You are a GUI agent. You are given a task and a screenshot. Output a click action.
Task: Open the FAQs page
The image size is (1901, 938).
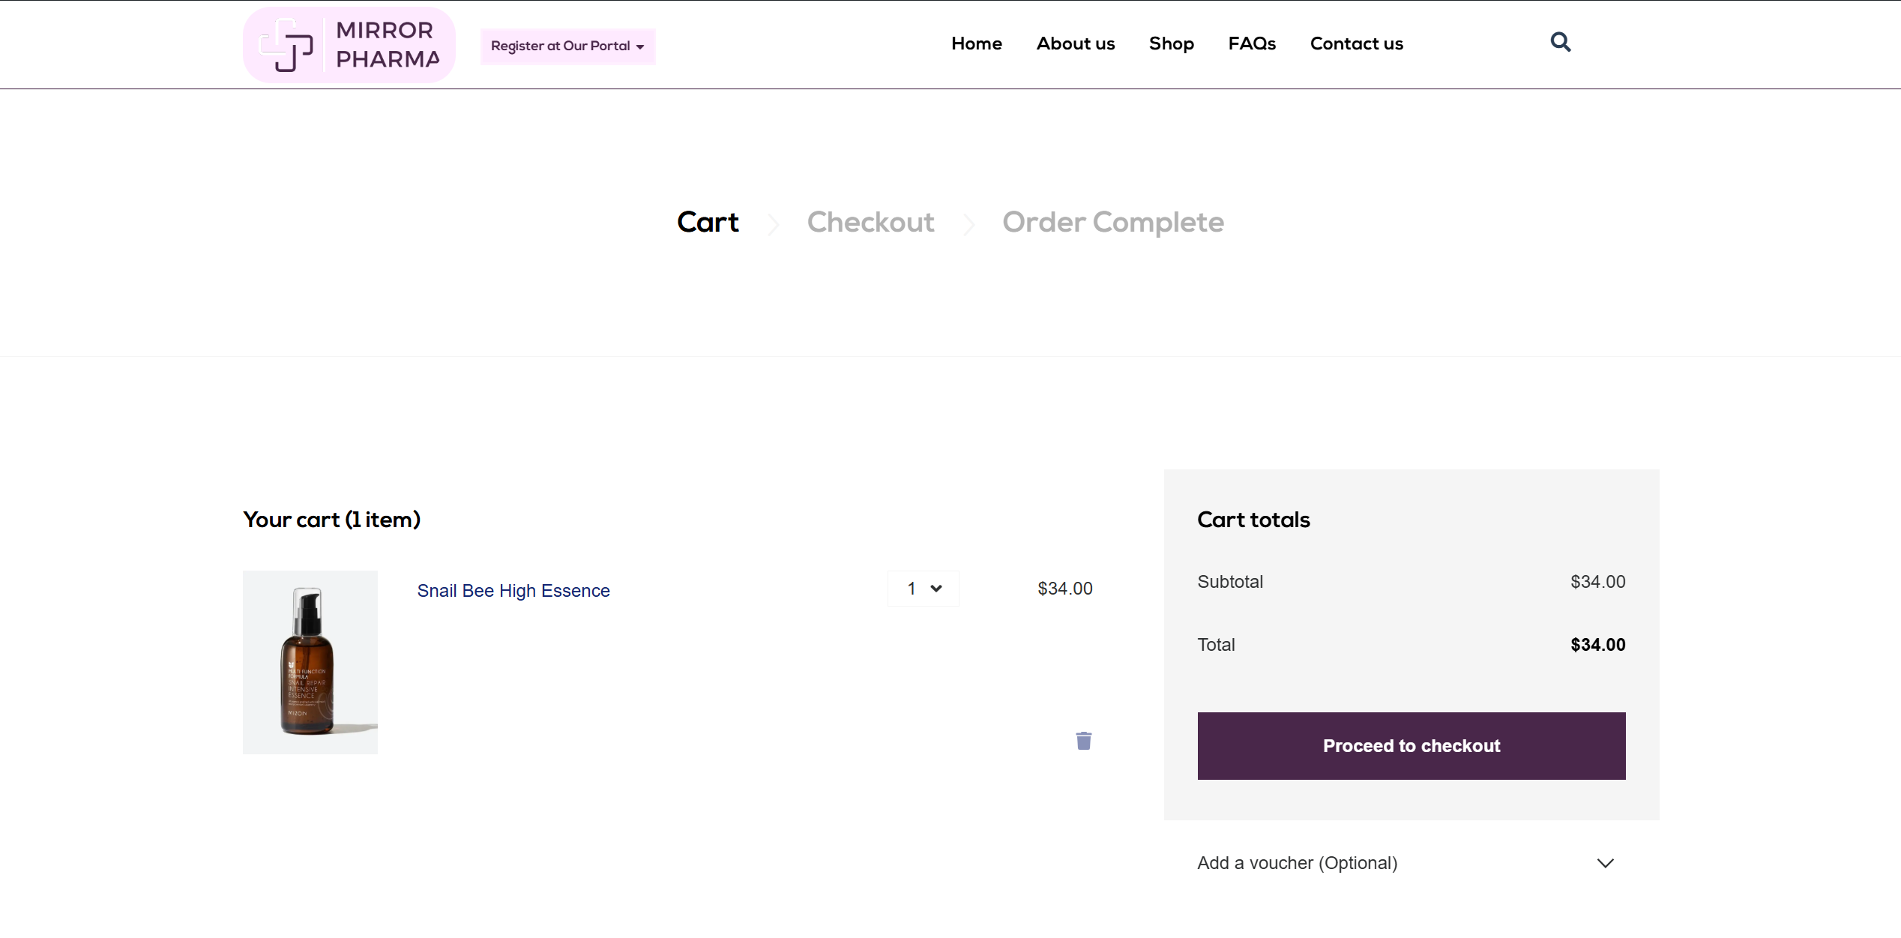click(x=1251, y=43)
